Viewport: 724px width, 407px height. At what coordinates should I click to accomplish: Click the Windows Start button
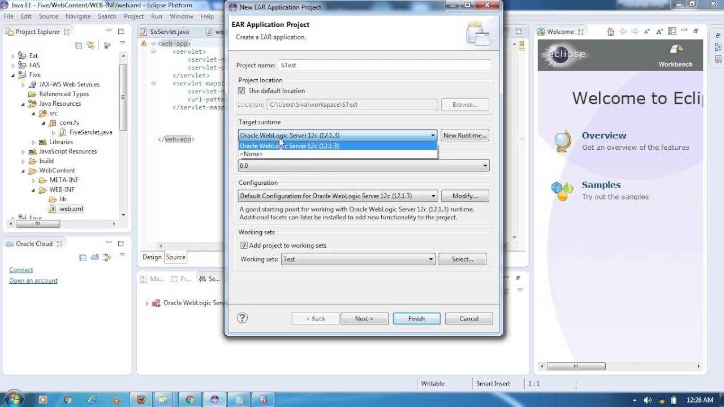tap(13, 399)
